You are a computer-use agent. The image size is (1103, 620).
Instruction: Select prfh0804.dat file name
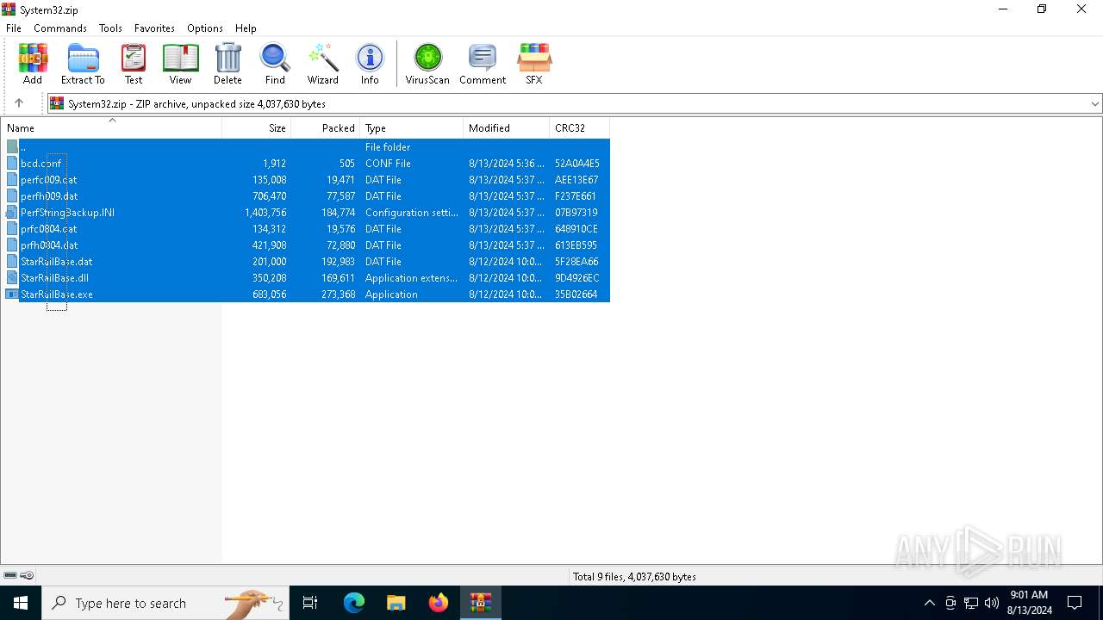pyautogui.click(x=49, y=245)
